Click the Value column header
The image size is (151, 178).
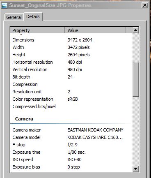[x=95, y=30]
